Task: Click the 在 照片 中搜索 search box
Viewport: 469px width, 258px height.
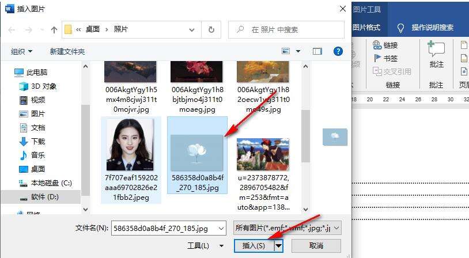Action: [286, 29]
